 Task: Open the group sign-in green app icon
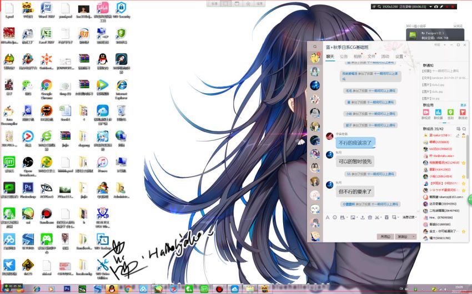click(x=450, y=113)
